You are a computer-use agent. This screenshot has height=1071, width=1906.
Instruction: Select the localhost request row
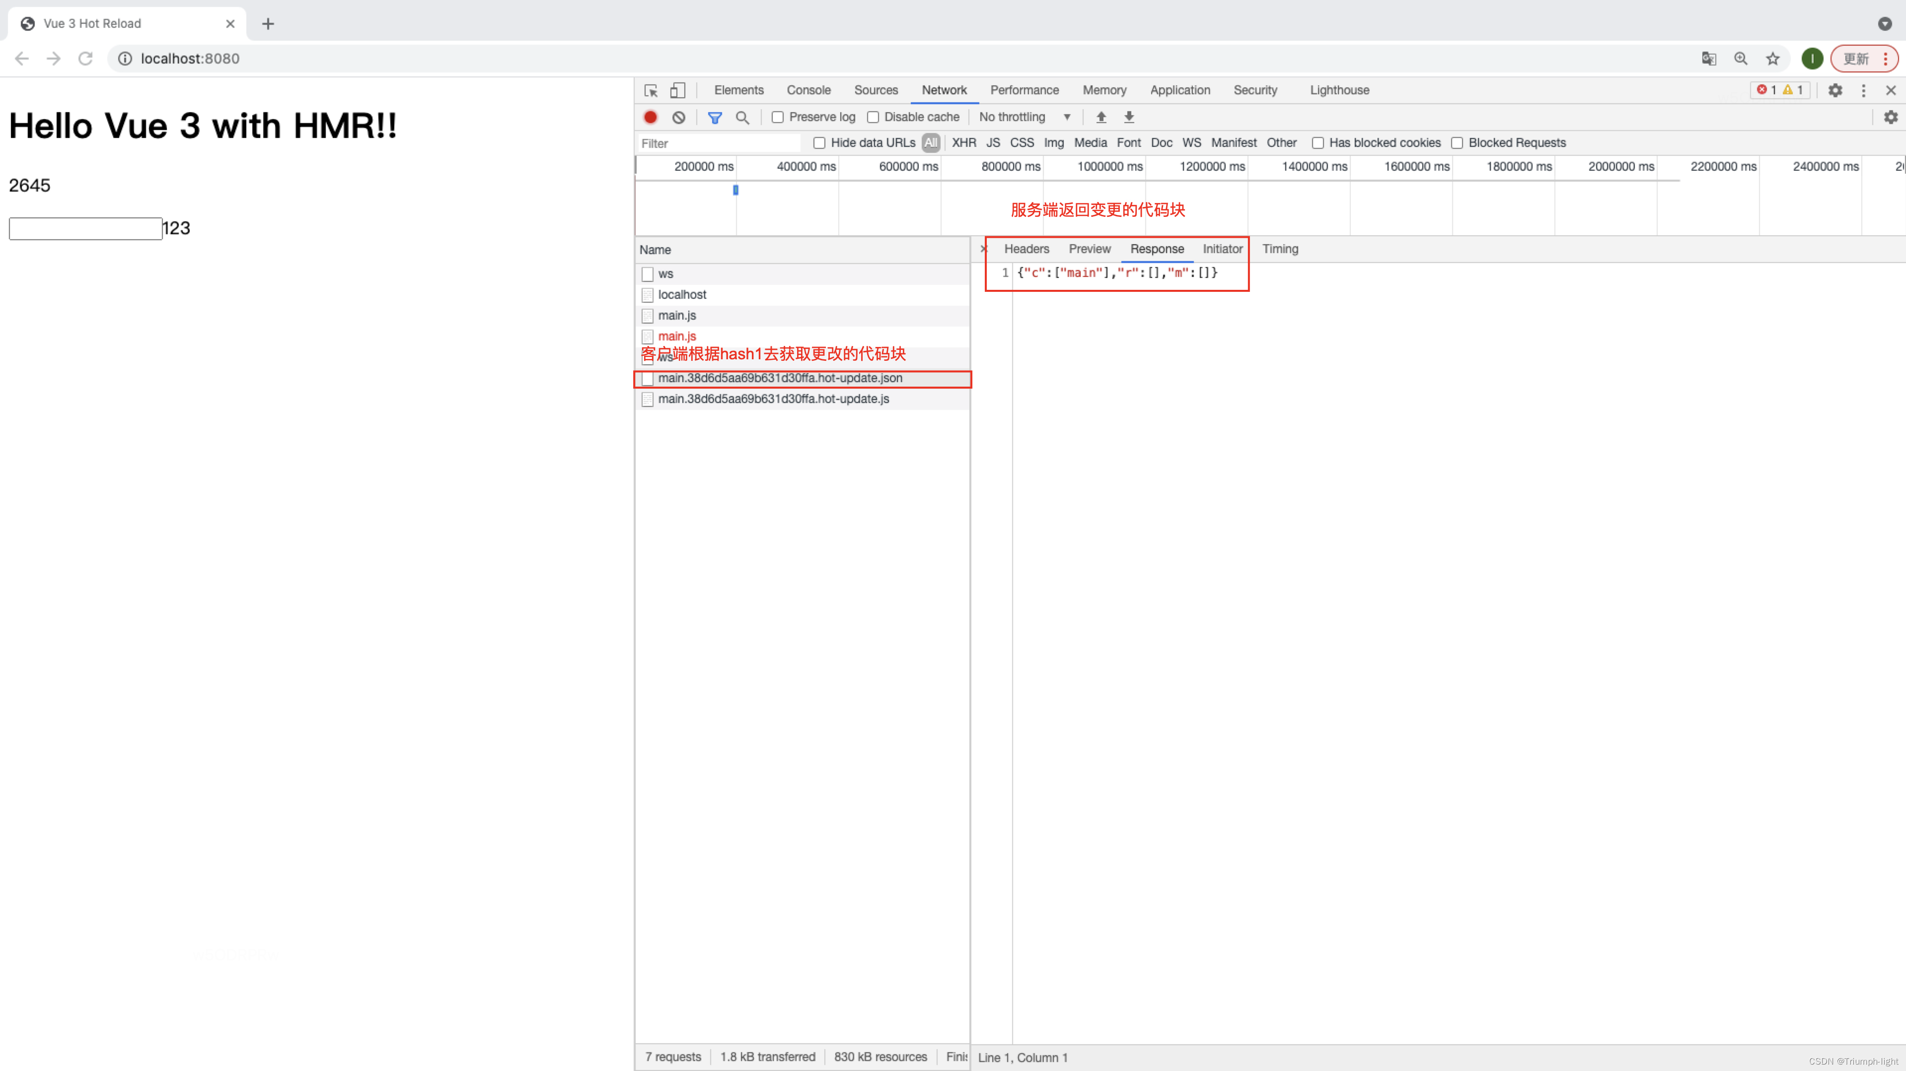[802, 294]
